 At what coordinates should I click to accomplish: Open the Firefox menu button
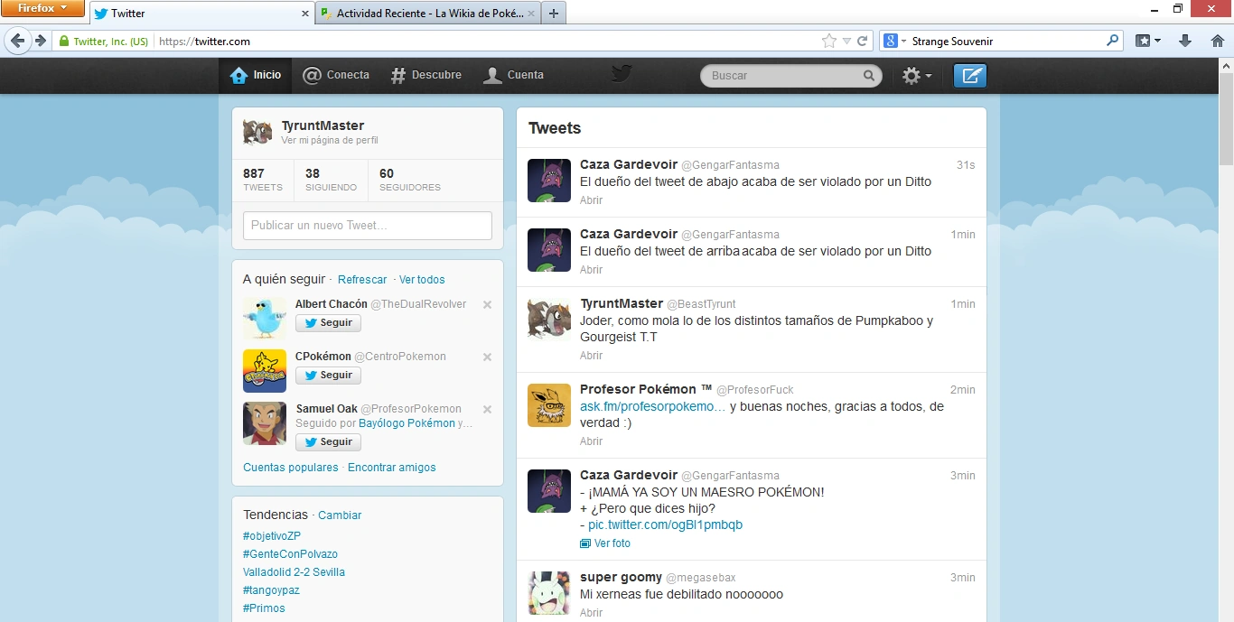point(42,8)
